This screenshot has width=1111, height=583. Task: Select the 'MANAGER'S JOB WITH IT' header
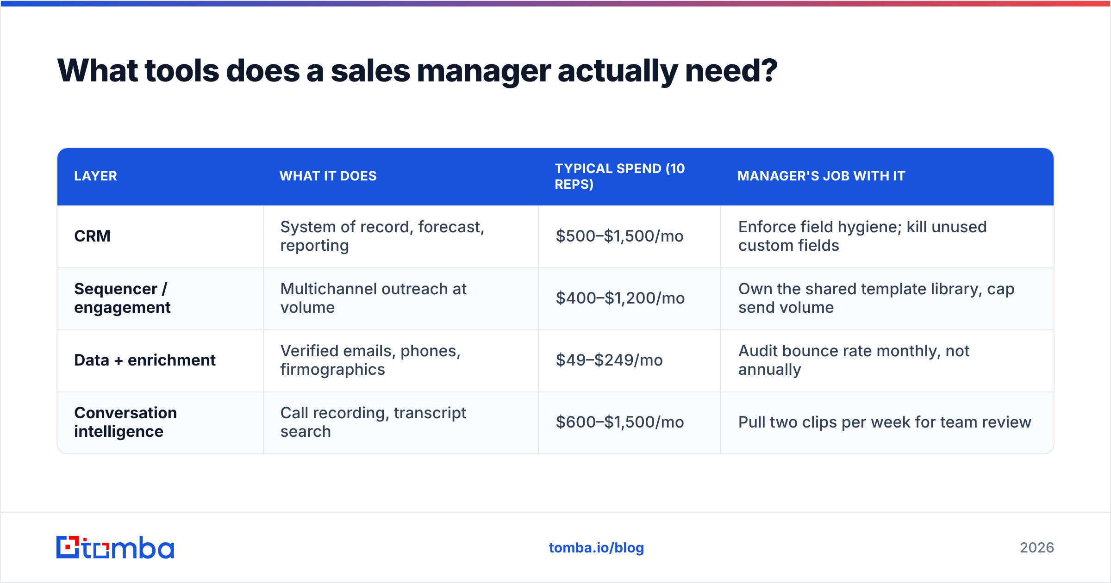821,176
